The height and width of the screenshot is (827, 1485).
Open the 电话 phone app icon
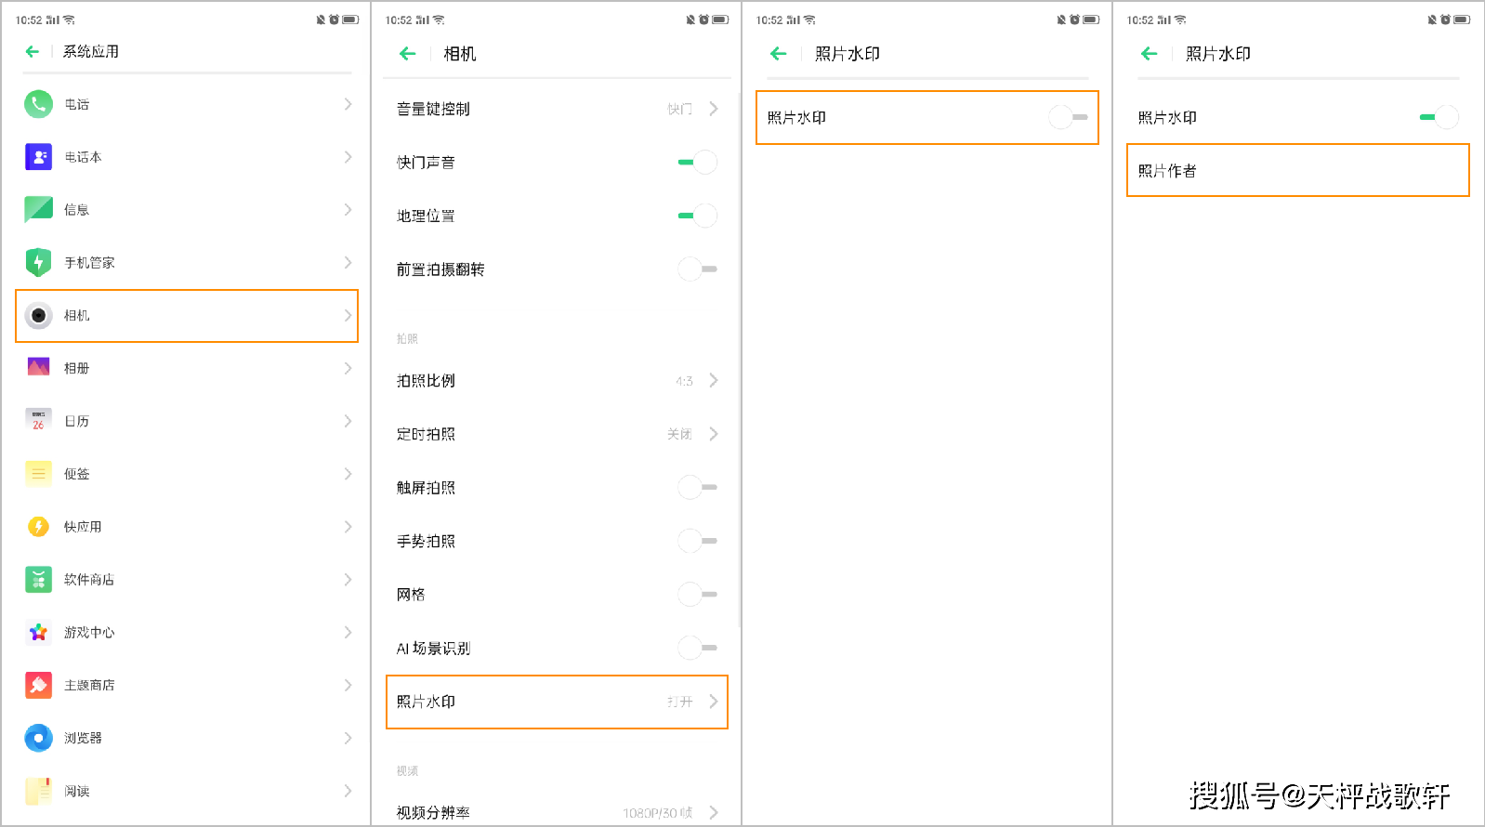click(x=38, y=104)
